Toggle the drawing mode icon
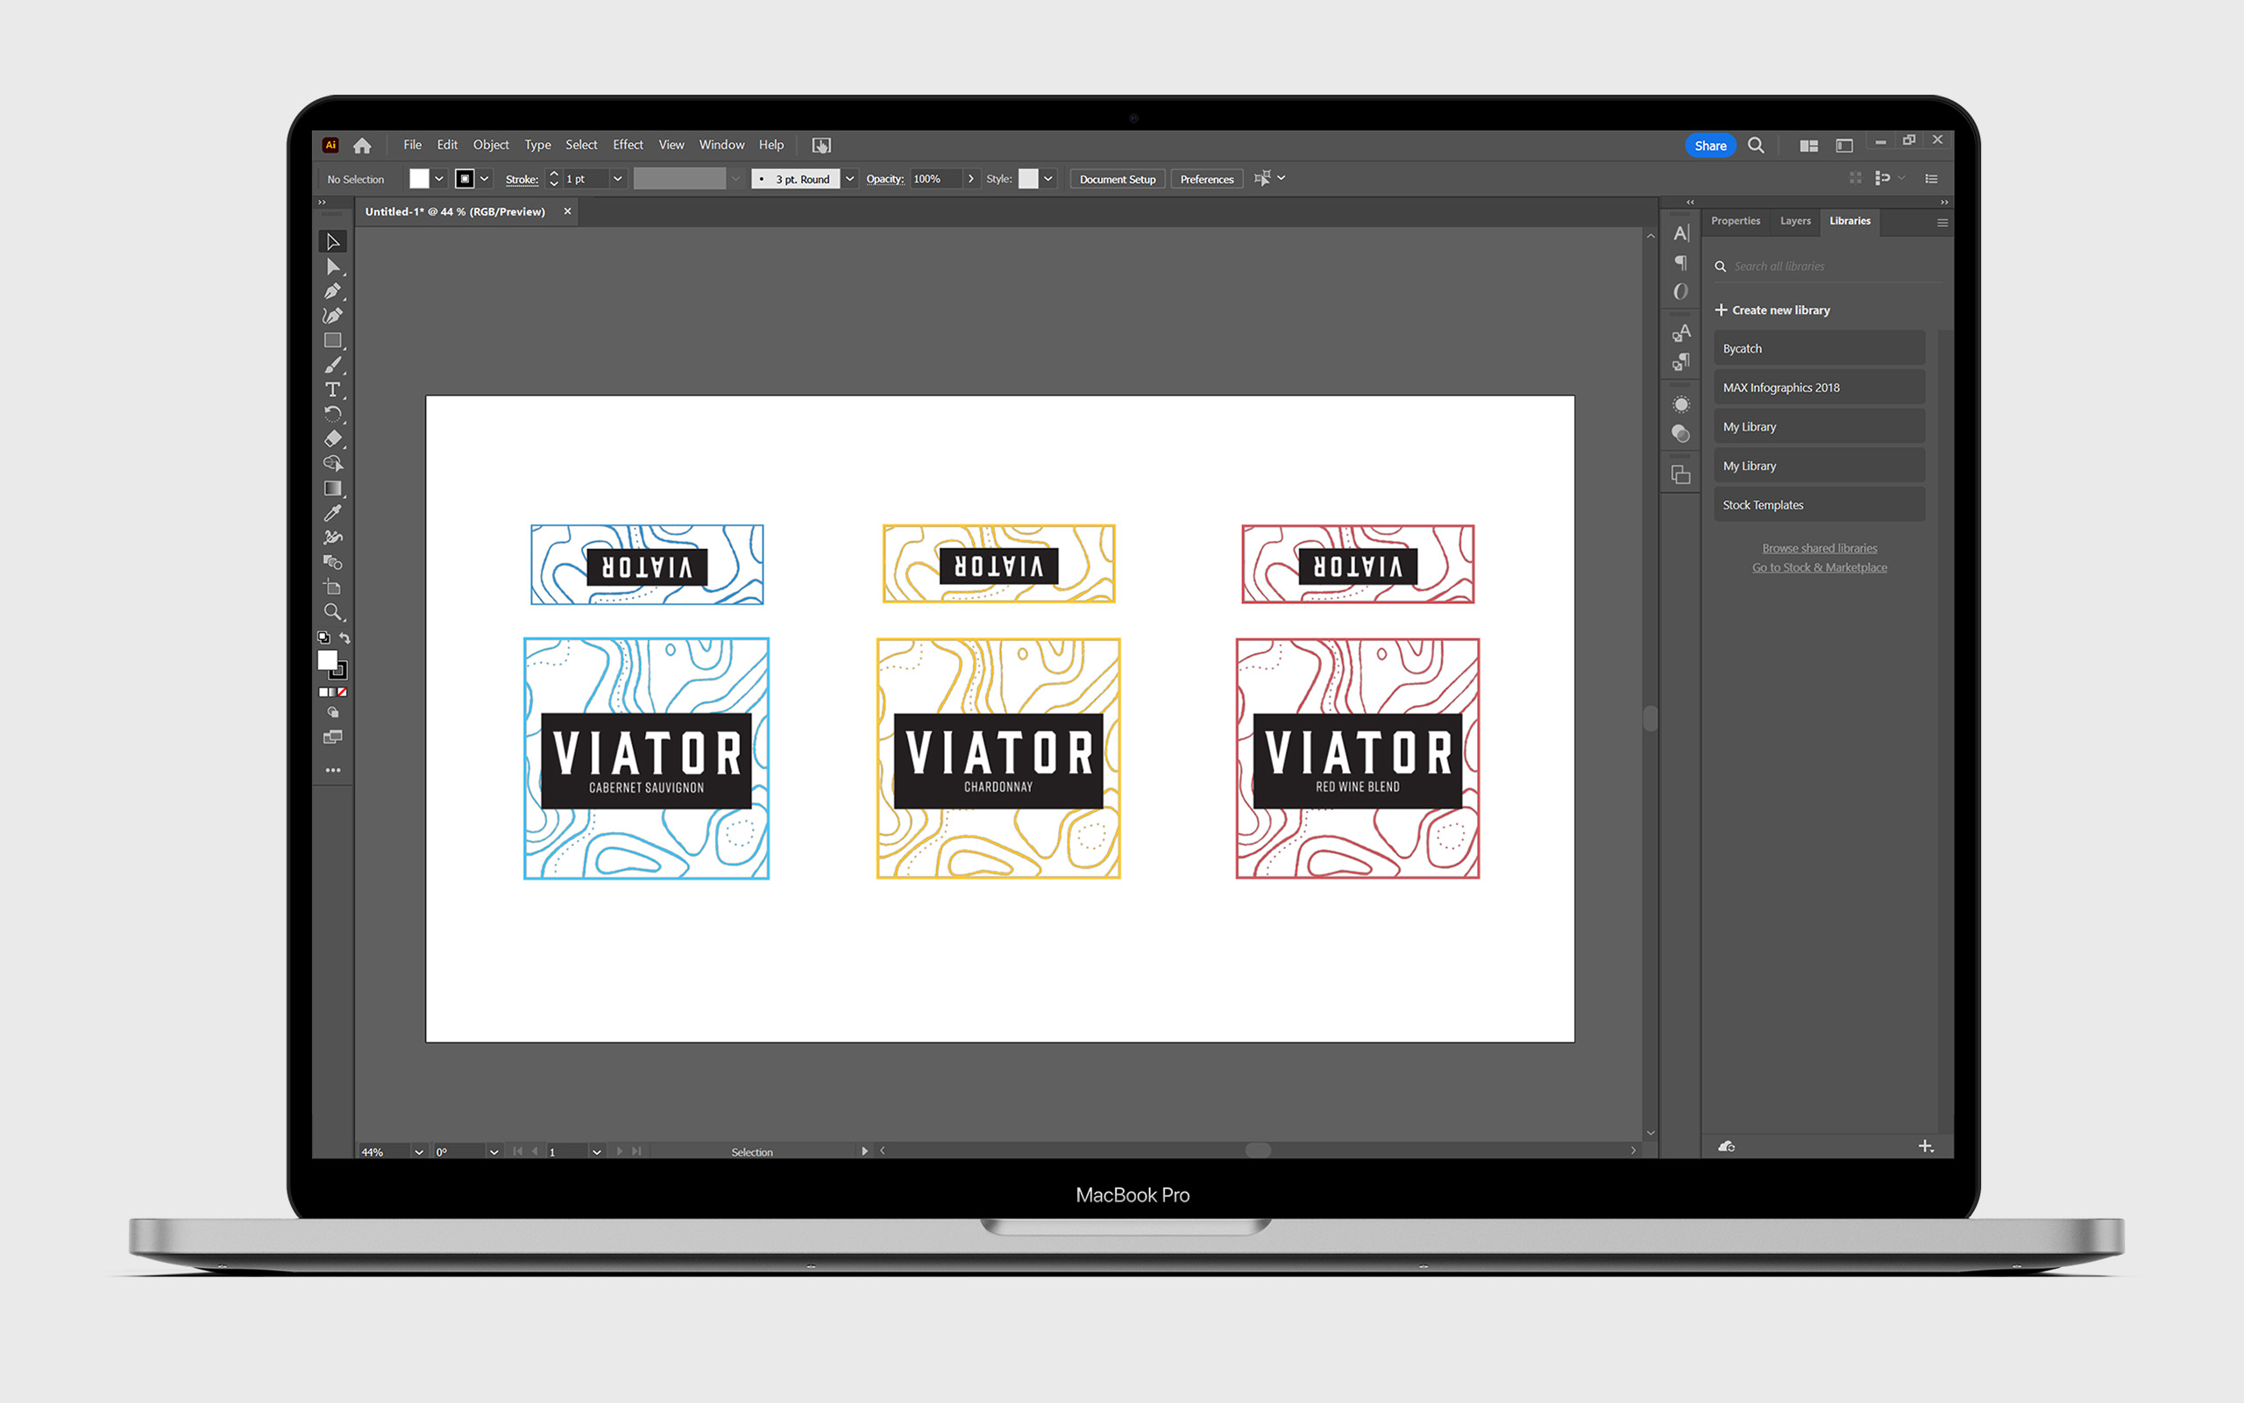 (333, 713)
